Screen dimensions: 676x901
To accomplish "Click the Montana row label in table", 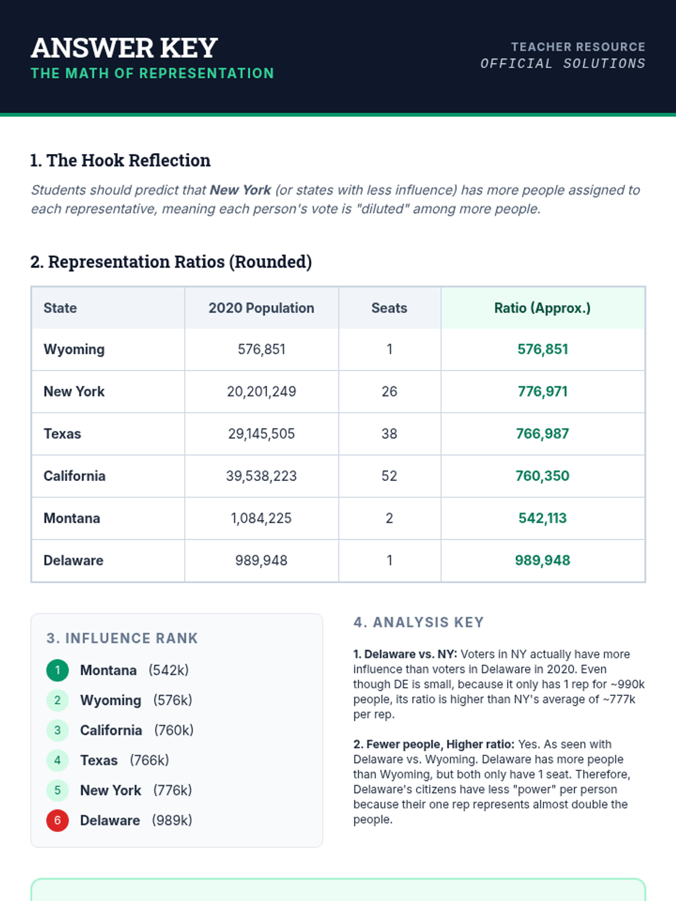I will pyautogui.click(x=72, y=518).
